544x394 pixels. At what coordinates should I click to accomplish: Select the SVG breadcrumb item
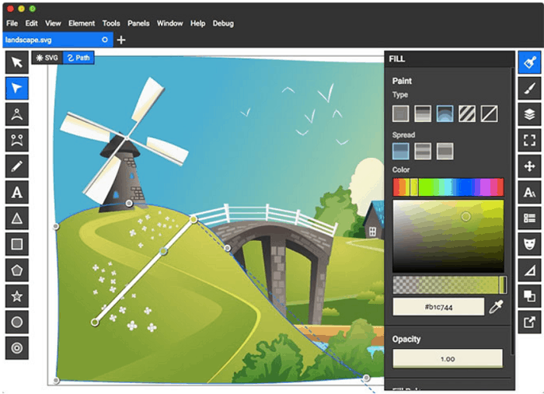tap(47, 58)
